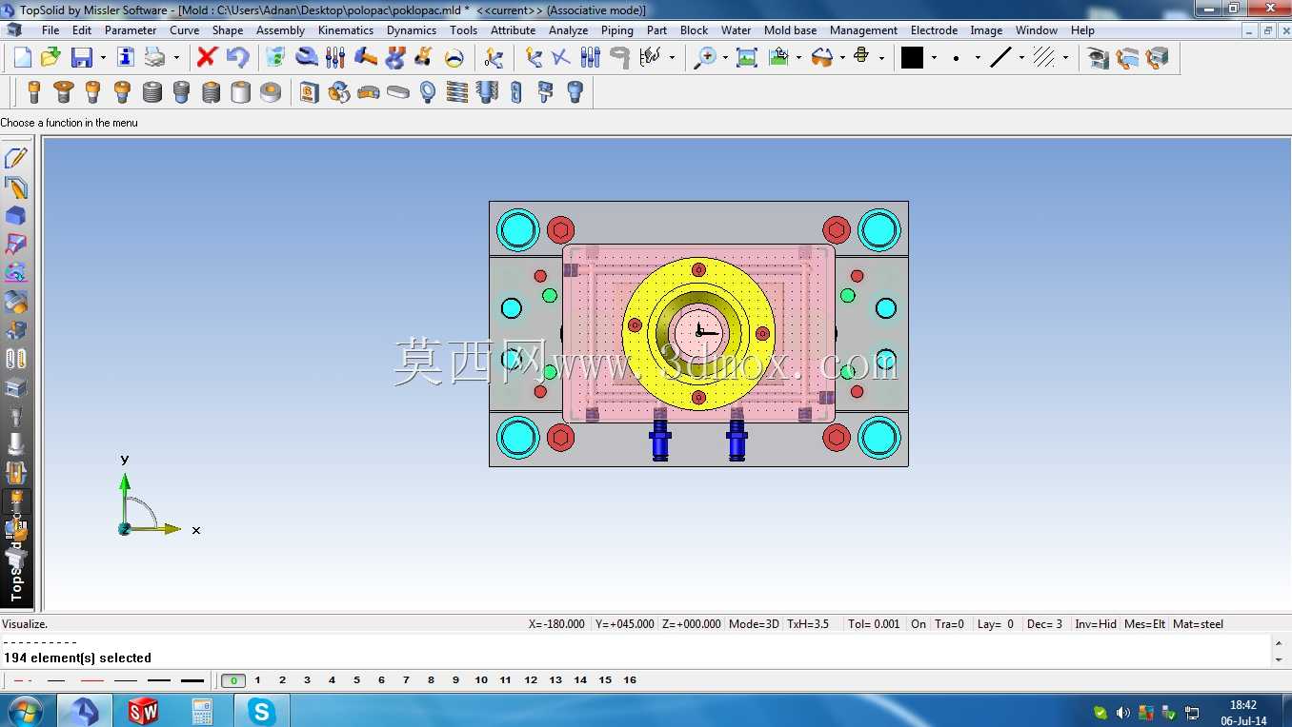Click the wrench icon in the top toolbar
Image resolution: width=1292 pixels, height=727 pixels.
[306, 57]
